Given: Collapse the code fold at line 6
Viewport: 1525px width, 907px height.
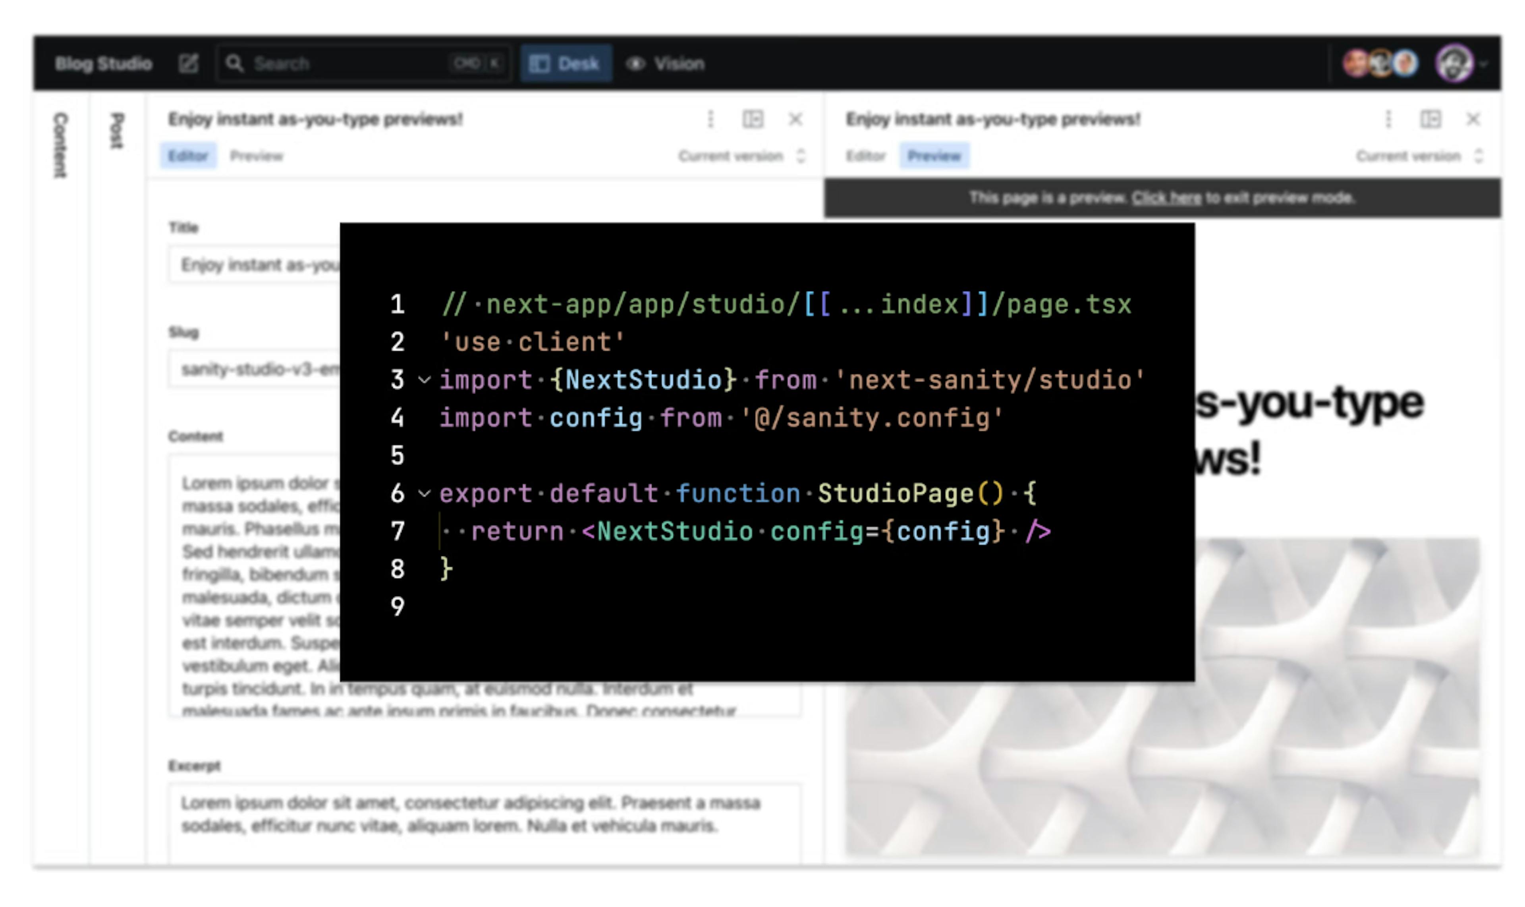Looking at the screenshot, I should pyautogui.click(x=424, y=494).
